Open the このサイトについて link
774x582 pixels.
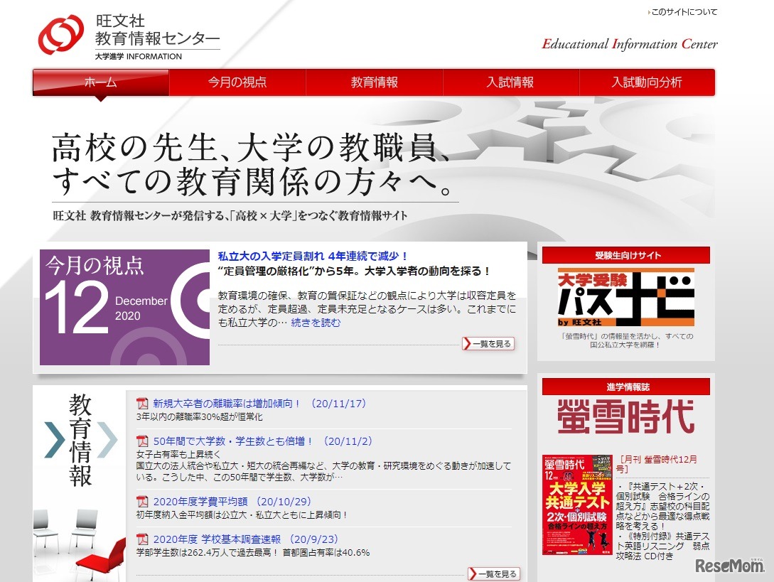(x=683, y=12)
